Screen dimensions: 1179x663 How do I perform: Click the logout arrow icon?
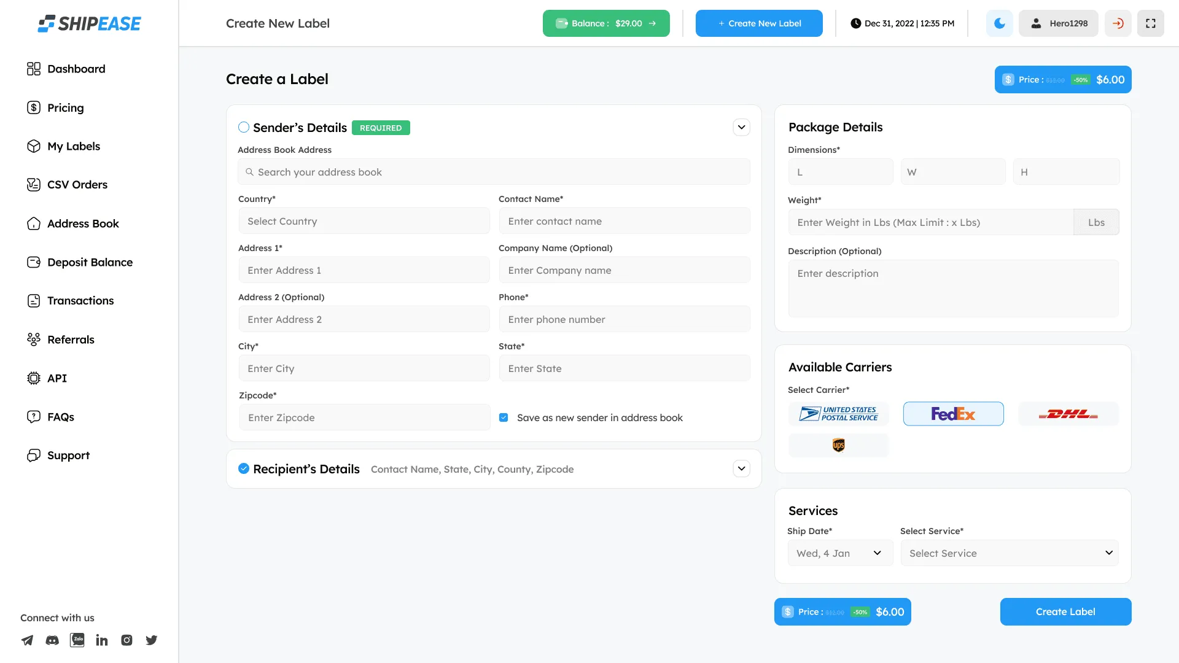click(x=1118, y=23)
